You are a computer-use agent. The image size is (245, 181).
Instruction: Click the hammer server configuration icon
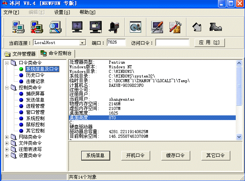tap(176, 27)
